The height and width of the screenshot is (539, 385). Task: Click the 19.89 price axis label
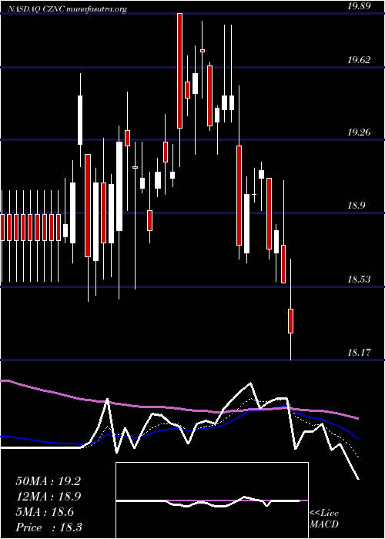[x=359, y=6]
